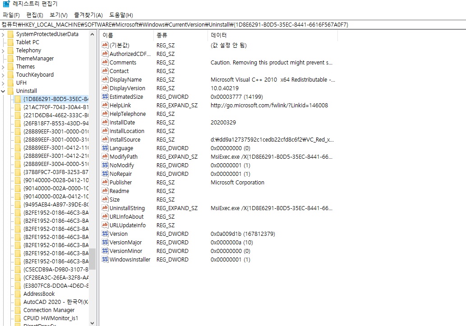Image resolution: width=466 pixels, height=326 pixels.
Task: Select the Readme value icon
Action: pos(105,191)
